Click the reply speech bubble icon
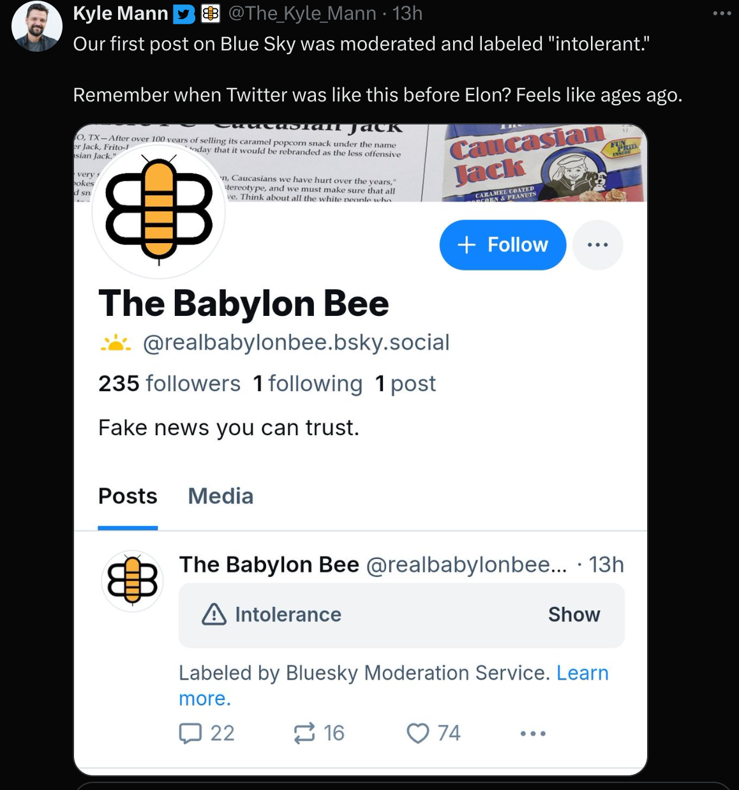 coord(190,733)
